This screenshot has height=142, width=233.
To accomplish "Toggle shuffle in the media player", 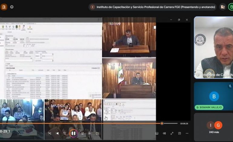I will pos(50,134).
